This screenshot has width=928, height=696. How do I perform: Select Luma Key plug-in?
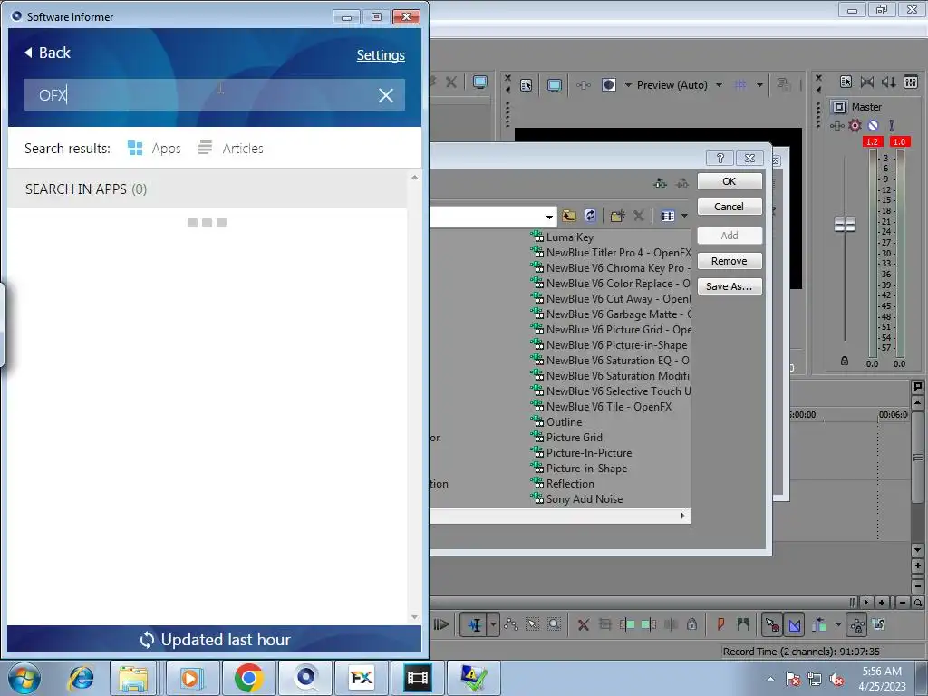[x=569, y=237]
